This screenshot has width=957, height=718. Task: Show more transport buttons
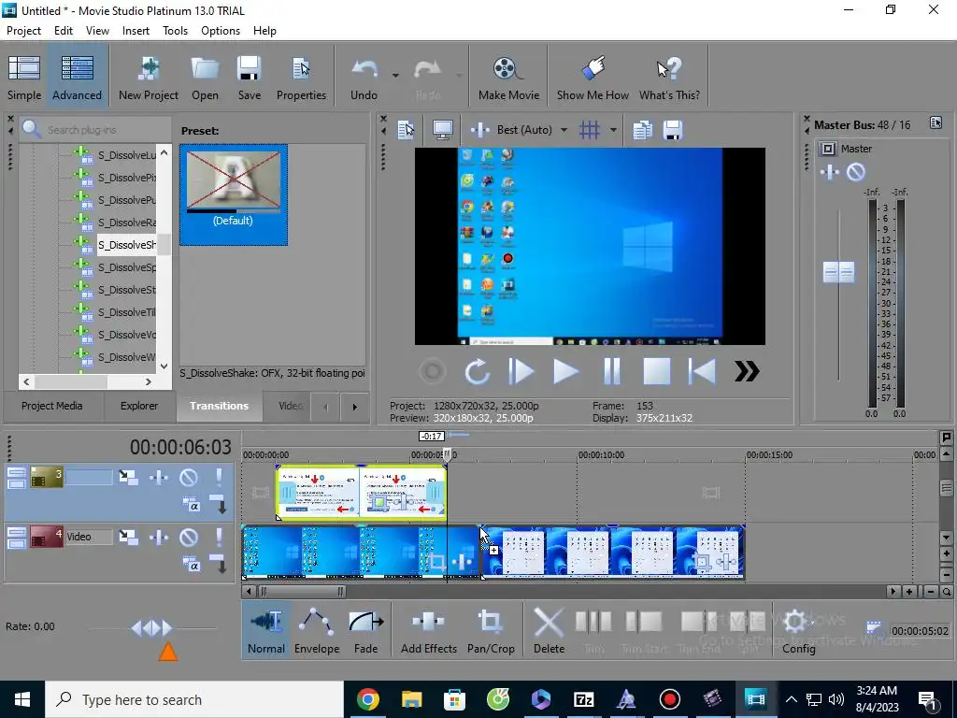(747, 371)
